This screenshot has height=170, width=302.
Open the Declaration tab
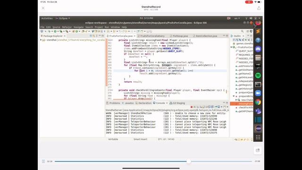point(143,103)
